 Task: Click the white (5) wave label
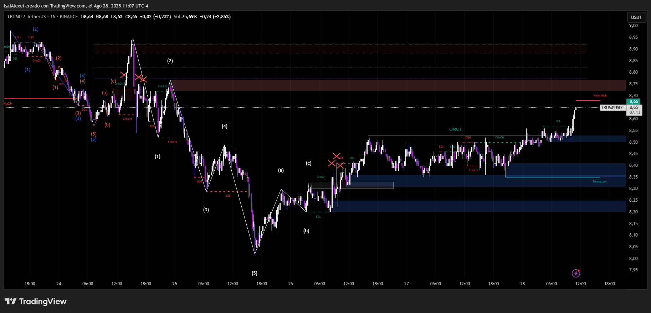pyautogui.click(x=255, y=273)
